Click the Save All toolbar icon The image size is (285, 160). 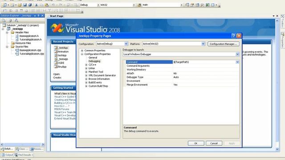(30, 5)
